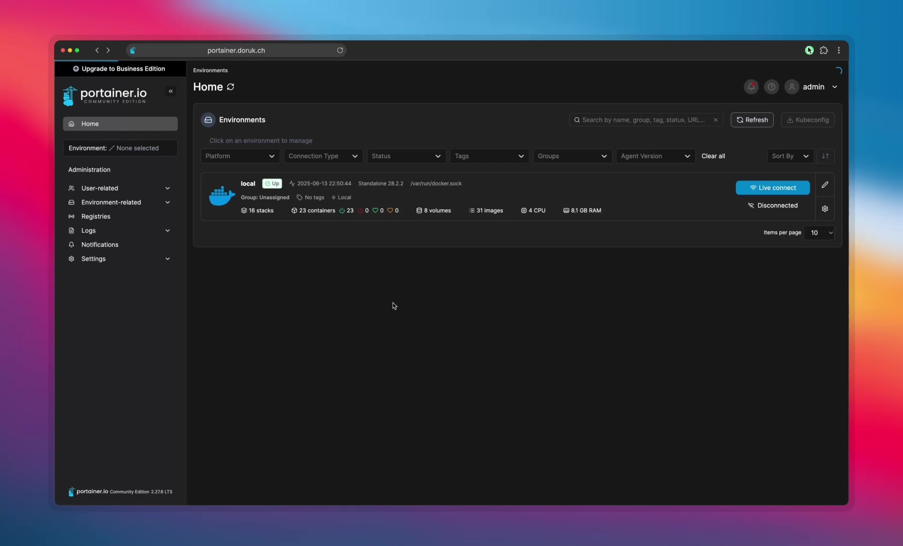The height and width of the screenshot is (546, 903).
Task: Click Group: Unassigned text
Action: [x=265, y=198]
